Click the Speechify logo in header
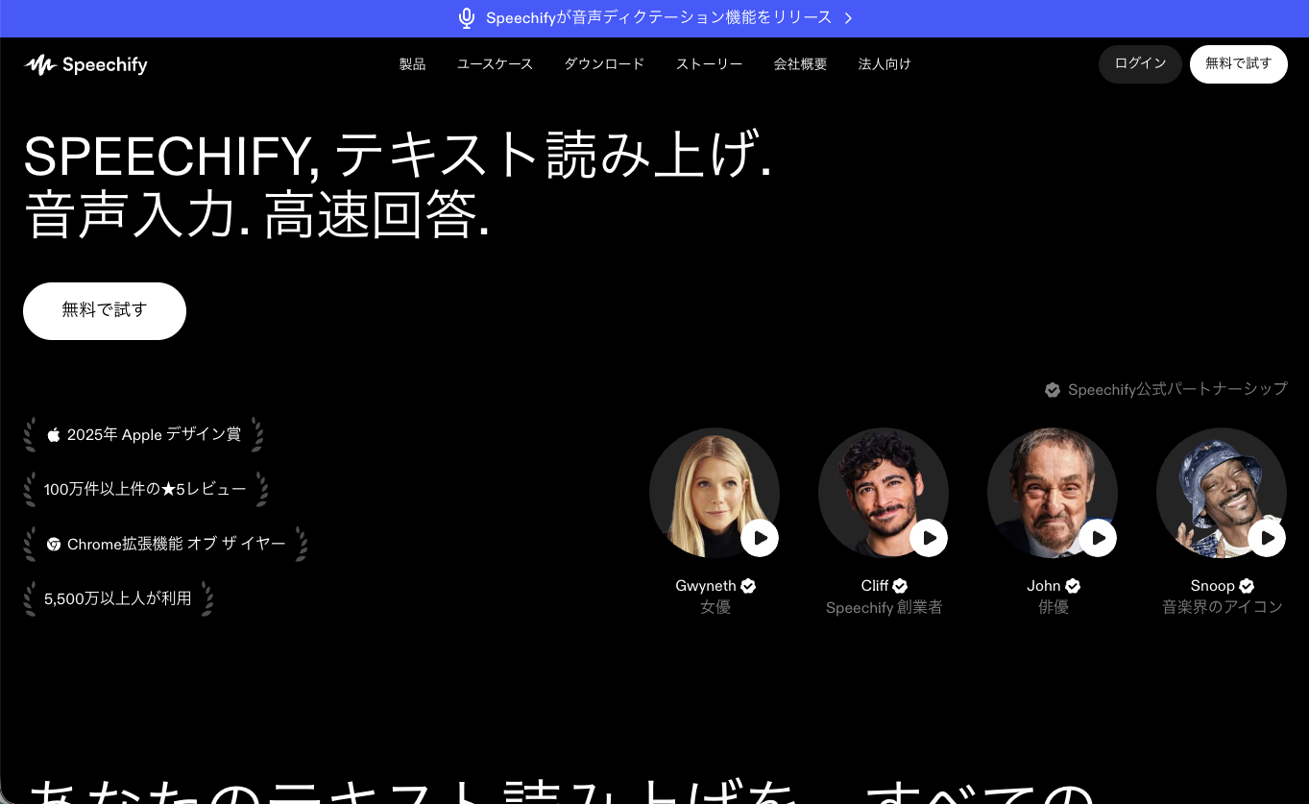 pos(85,64)
